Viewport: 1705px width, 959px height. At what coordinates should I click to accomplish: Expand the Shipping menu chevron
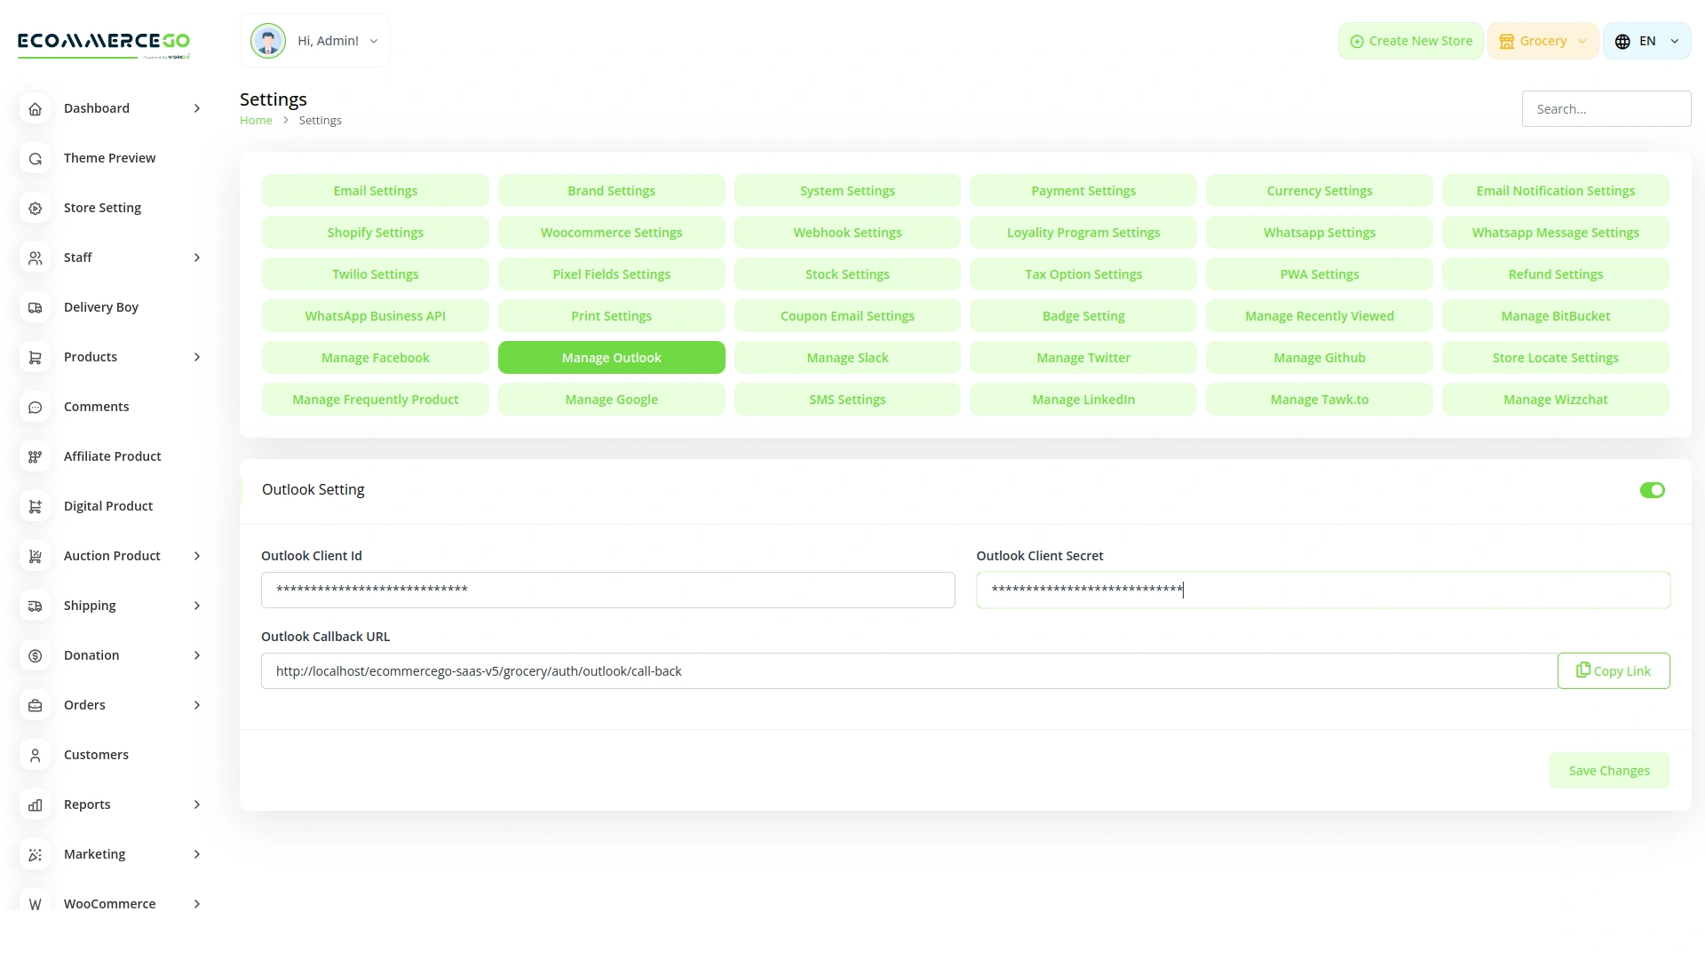(197, 606)
